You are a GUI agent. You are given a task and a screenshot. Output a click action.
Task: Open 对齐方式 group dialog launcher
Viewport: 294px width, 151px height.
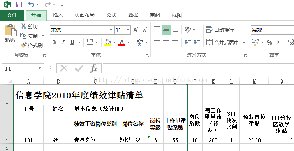click(245, 56)
